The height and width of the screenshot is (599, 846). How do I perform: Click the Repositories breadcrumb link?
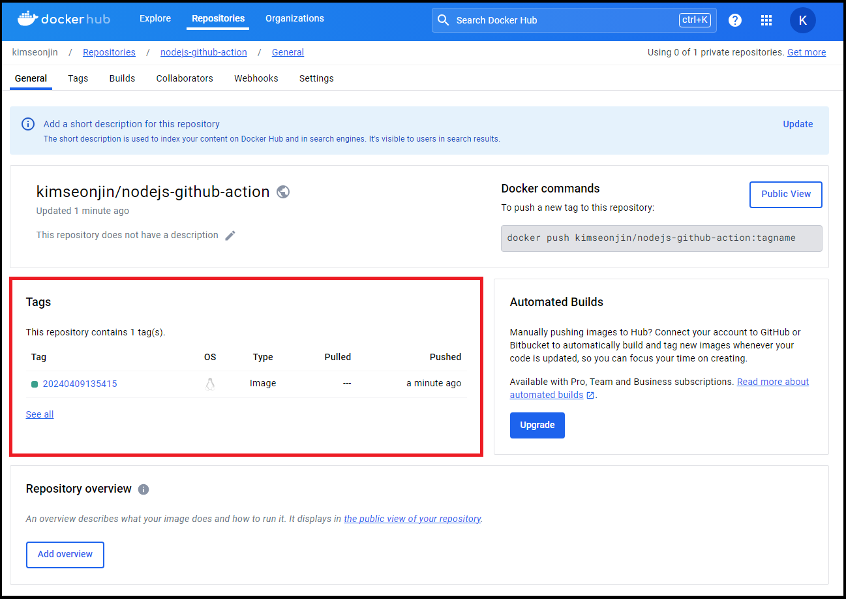tap(109, 52)
